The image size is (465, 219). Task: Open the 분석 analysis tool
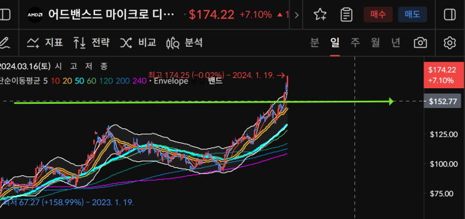[x=185, y=43]
